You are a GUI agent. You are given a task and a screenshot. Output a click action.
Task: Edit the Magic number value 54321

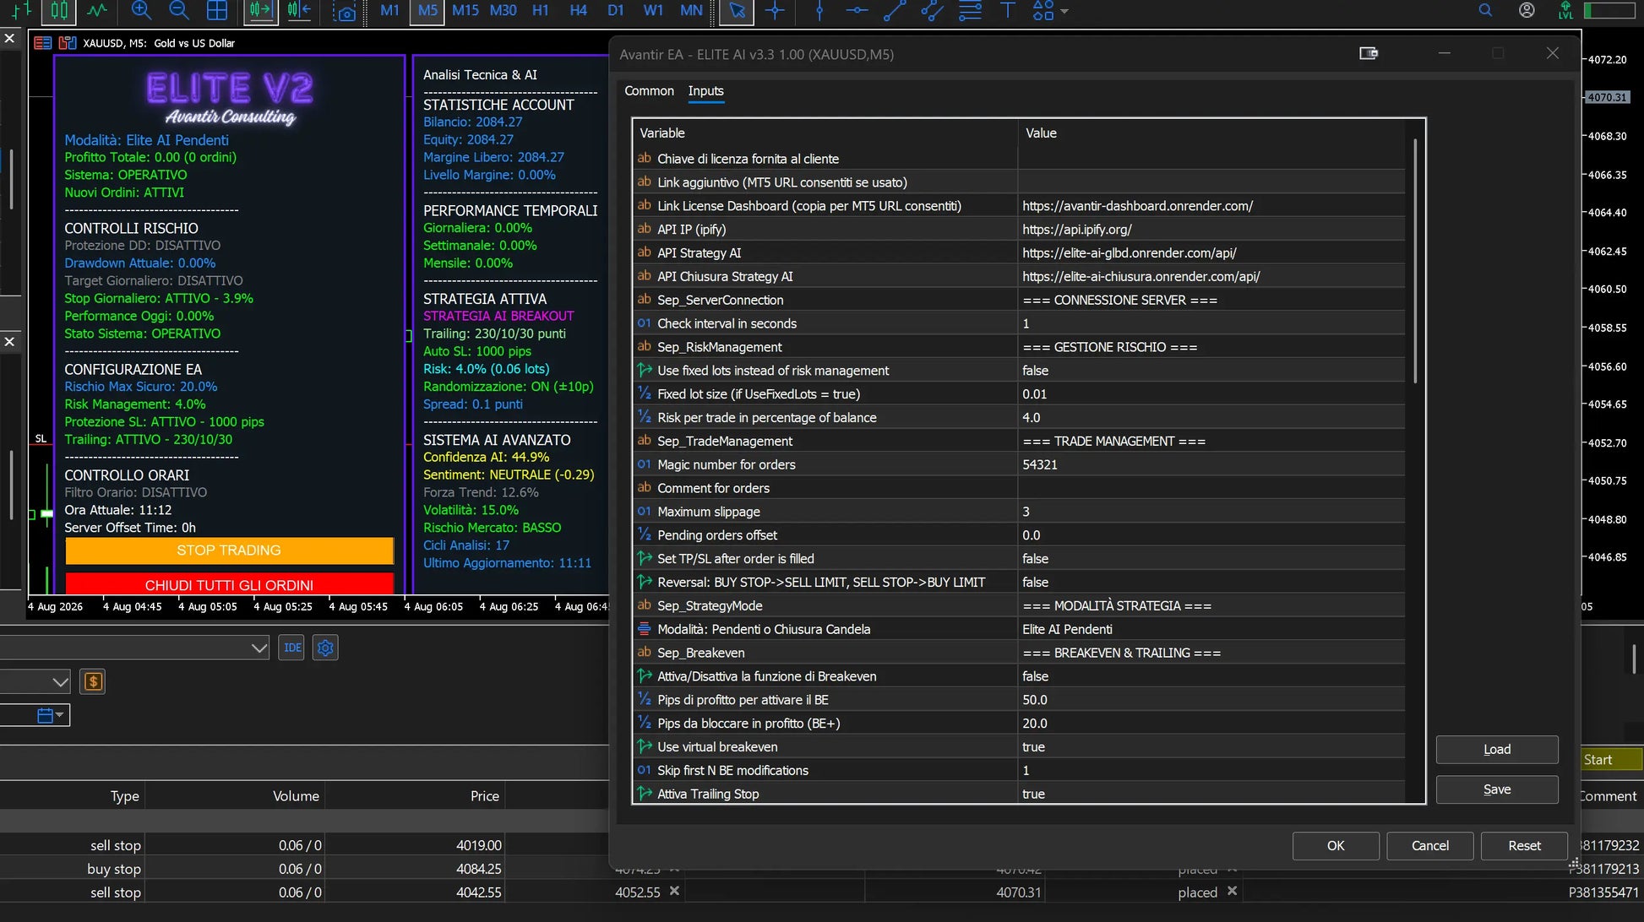pyautogui.click(x=1211, y=464)
